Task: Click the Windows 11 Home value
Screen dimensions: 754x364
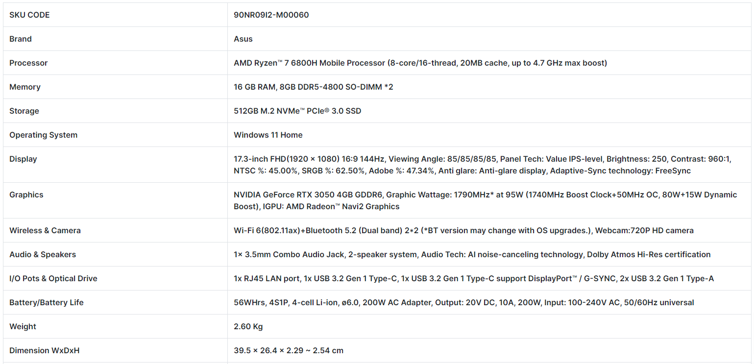Action: 268,135
